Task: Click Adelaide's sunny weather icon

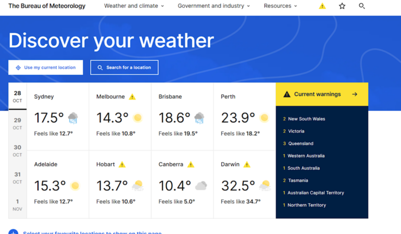Action: point(75,186)
